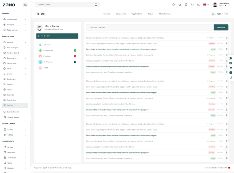Click the home icon in breadcrumb
Image resolution: width=234 pixels, height=173 pixels.
pyautogui.click(x=212, y=14)
